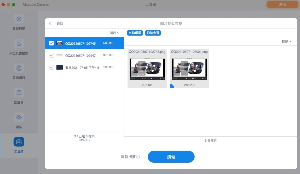The width and height of the screenshot is (300, 174).
Task: Click the 激活 activate button
Action: 282,4
